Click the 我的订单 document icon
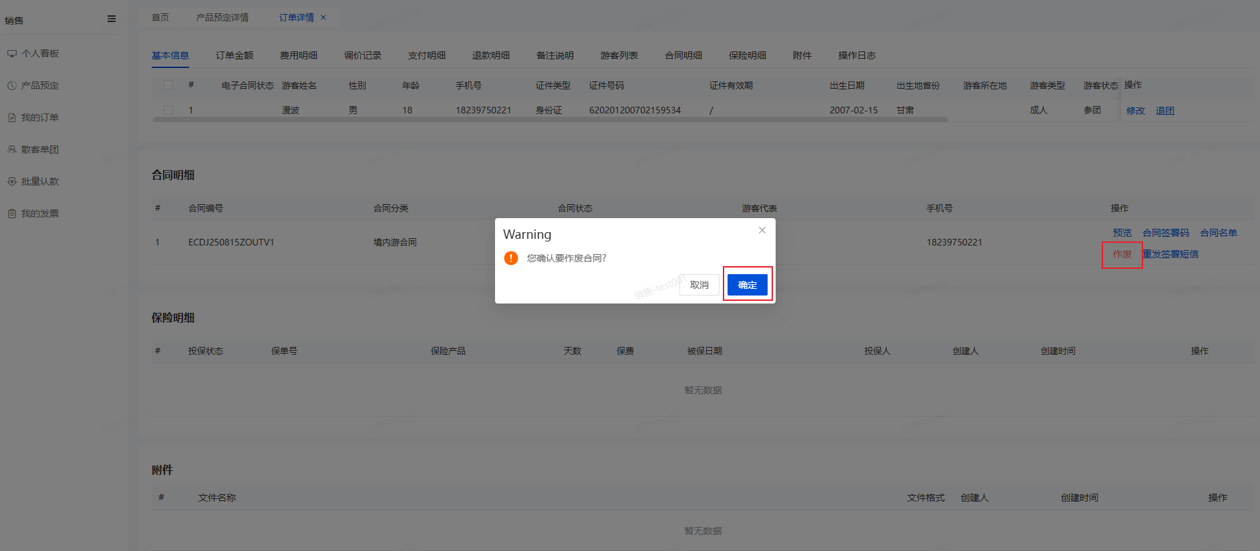The image size is (1260, 551). pyautogui.click(x=12, y=117)
